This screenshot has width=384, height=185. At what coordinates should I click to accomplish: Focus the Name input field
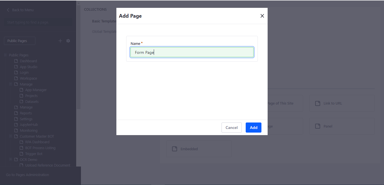pos(192,52)
